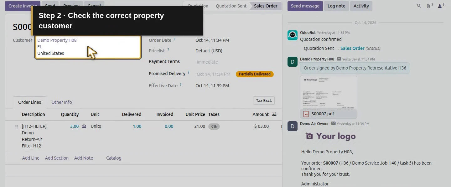Sort by the Invoiced column header
The height and width of the screenshot is (187, 451).
tap(165, 114)
